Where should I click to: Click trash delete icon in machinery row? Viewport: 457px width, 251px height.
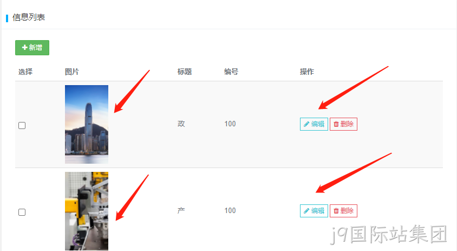(336, 211)
